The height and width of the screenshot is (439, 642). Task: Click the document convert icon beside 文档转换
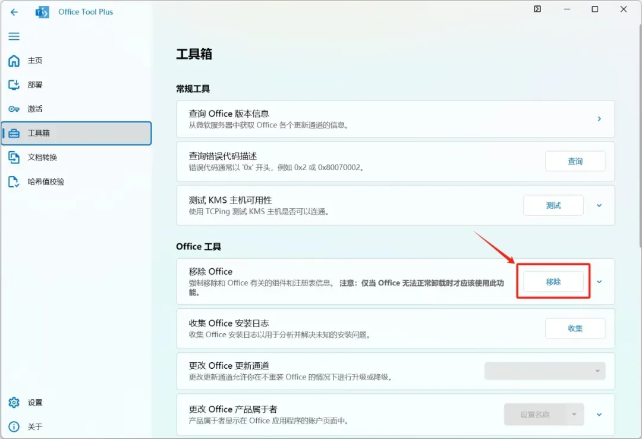click(x=14, y=158)
